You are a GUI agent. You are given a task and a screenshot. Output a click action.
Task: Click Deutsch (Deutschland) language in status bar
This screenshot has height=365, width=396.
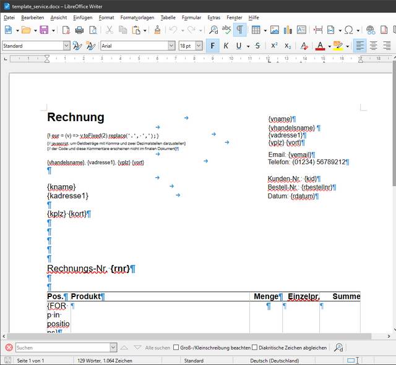pyautogui.click(x=274, y=360)
